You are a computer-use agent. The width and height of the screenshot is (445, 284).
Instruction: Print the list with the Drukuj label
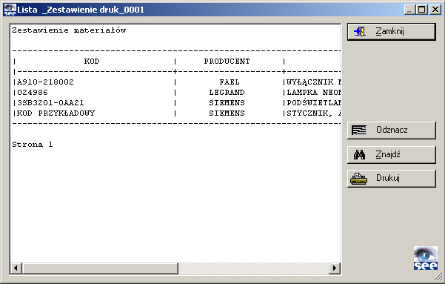(x=388, y=178)
